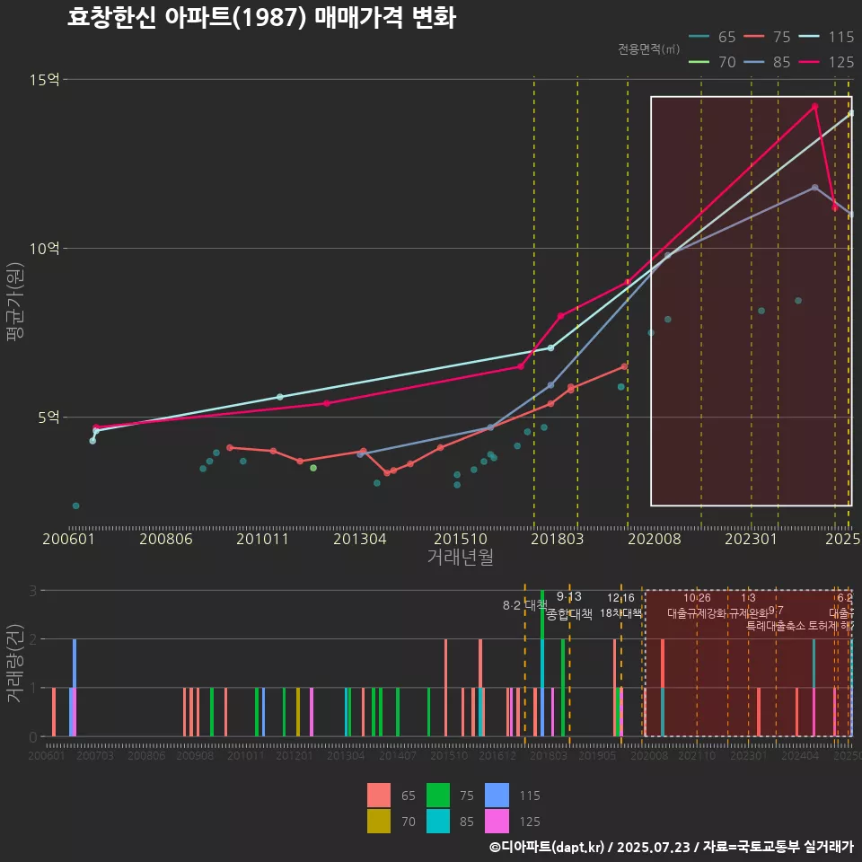Click the 70 line entry in top legend
The width and height of the screenshot is (862, 862).
(x=712, y=62)
